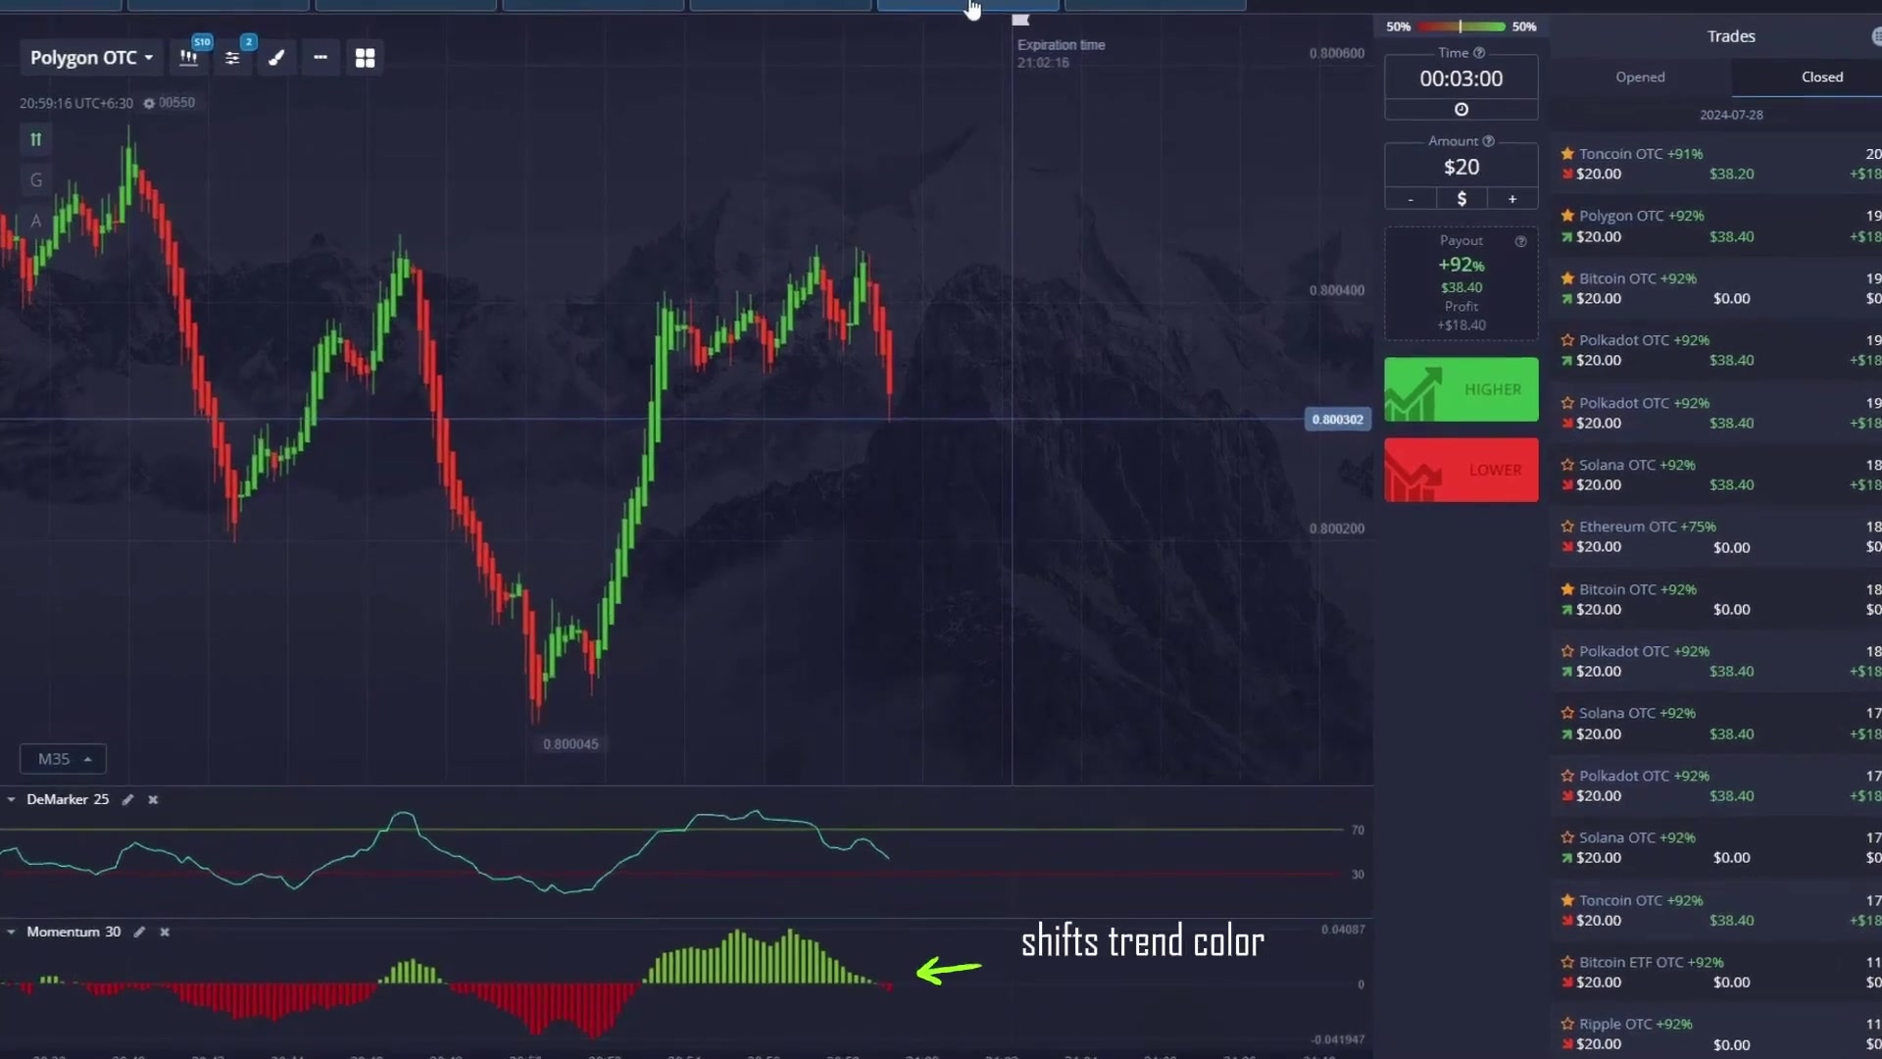Decrease trade amount with minus button

click(1411, 199)
